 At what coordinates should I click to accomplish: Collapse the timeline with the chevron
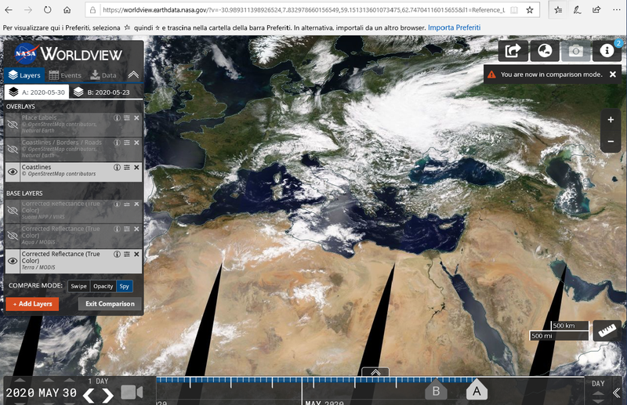point(616,393)
